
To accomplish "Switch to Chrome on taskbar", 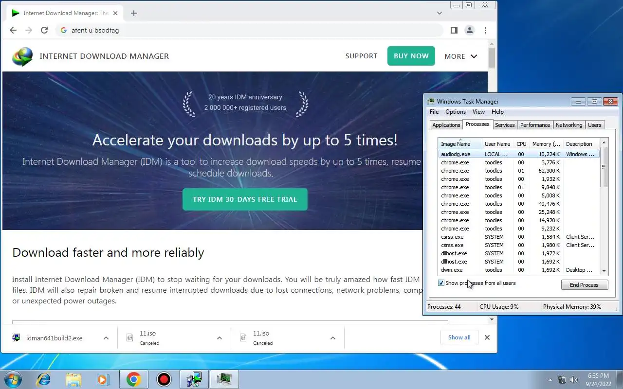I will [x=134, y=379].
